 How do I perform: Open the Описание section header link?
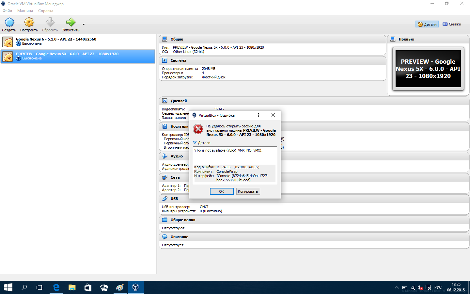coord(180,237)
